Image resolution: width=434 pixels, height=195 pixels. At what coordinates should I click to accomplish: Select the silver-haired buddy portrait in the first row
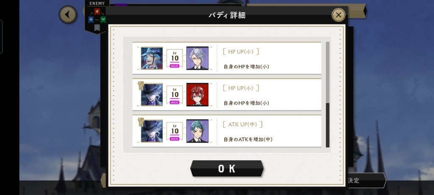198,58
